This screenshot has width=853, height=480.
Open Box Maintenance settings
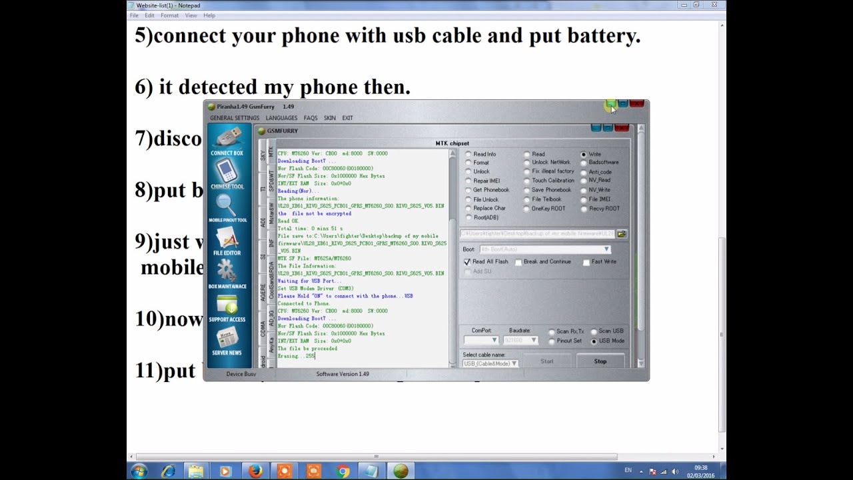point(227,275)
